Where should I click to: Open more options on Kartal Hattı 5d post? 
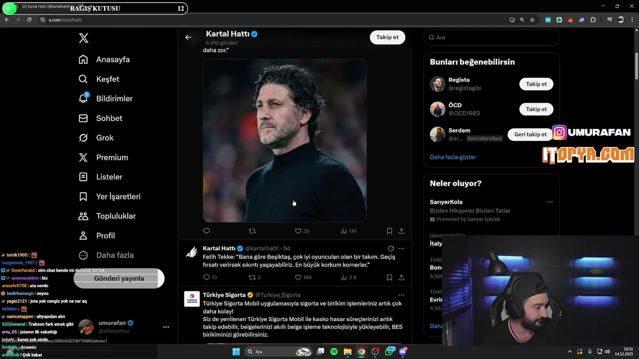click(x=401, y=248)
